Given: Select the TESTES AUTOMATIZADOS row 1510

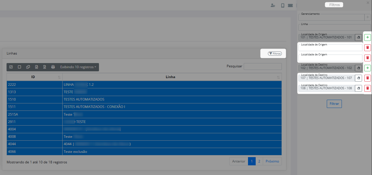Looking at the screenshot, I should coord(144,99).
